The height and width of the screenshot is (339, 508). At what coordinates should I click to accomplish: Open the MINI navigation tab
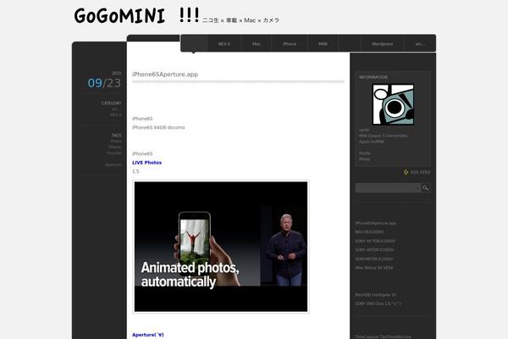pos(323,44)
